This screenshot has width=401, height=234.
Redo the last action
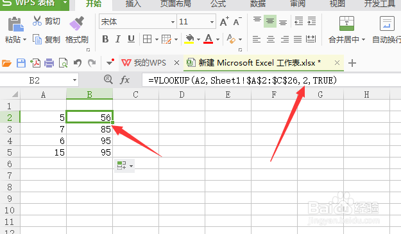92,63
